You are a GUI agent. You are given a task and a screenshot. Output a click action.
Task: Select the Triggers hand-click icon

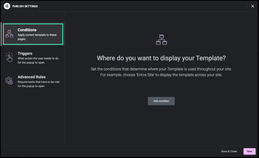tap(9, 57)
